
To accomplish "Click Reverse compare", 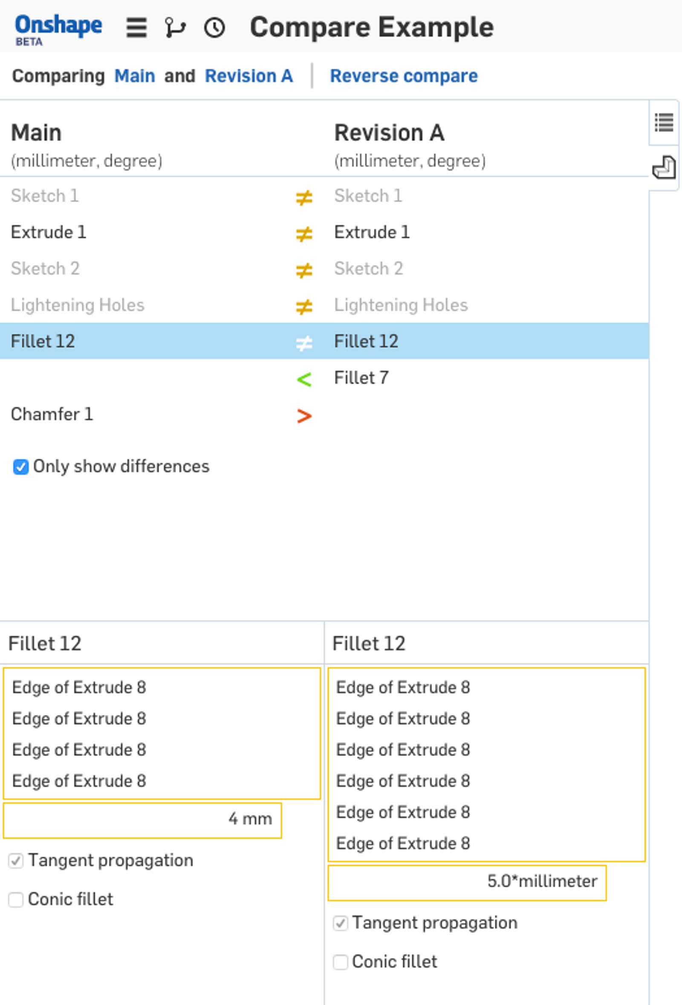I will click(x=404, y=76).
